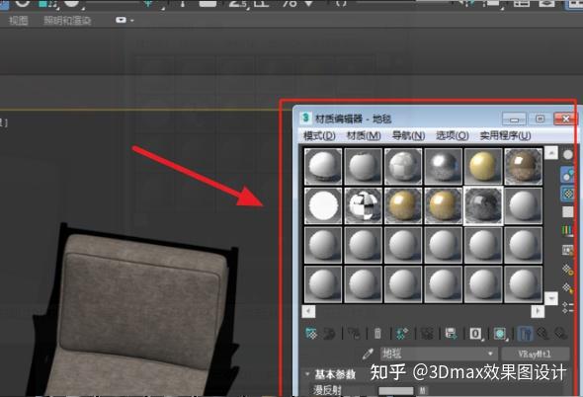Click the M map button beside 漫反射

click(423, 390)
